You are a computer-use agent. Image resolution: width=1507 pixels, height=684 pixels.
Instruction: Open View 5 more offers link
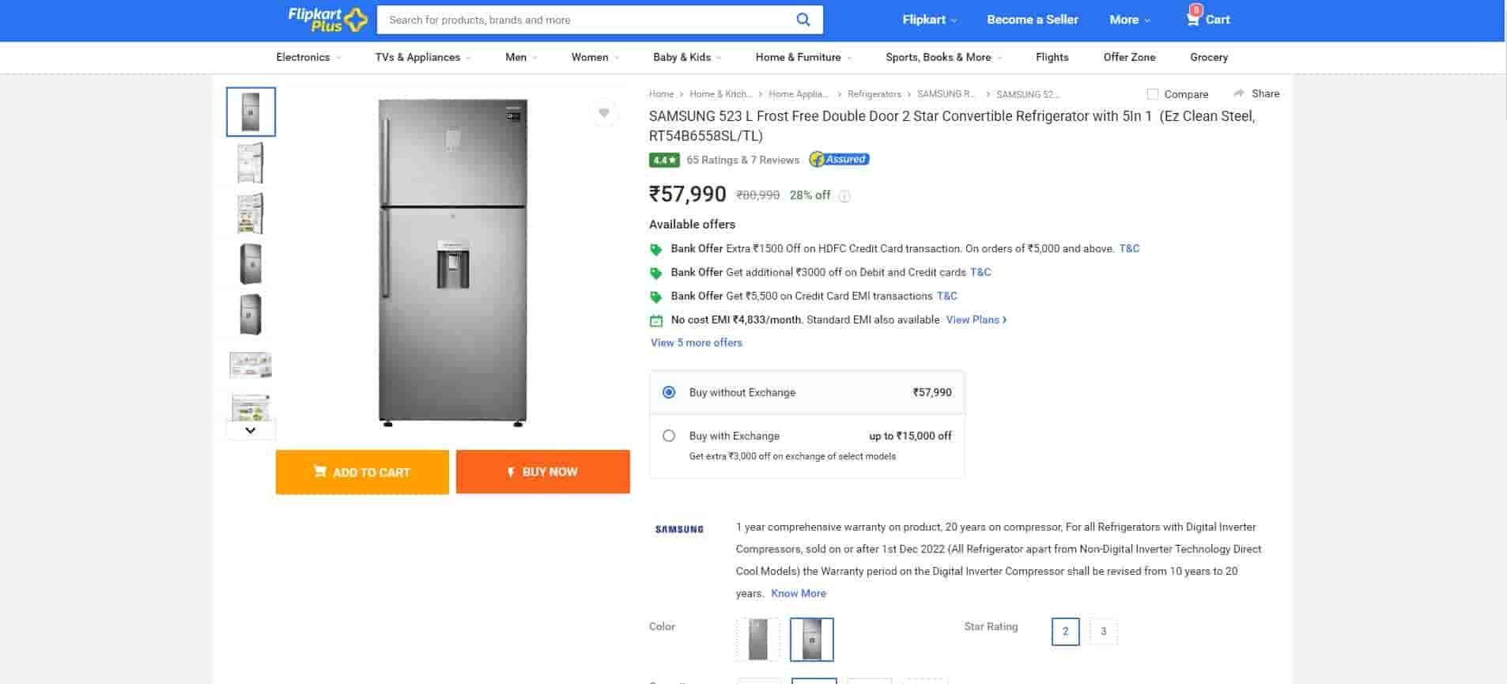[696, 342]
